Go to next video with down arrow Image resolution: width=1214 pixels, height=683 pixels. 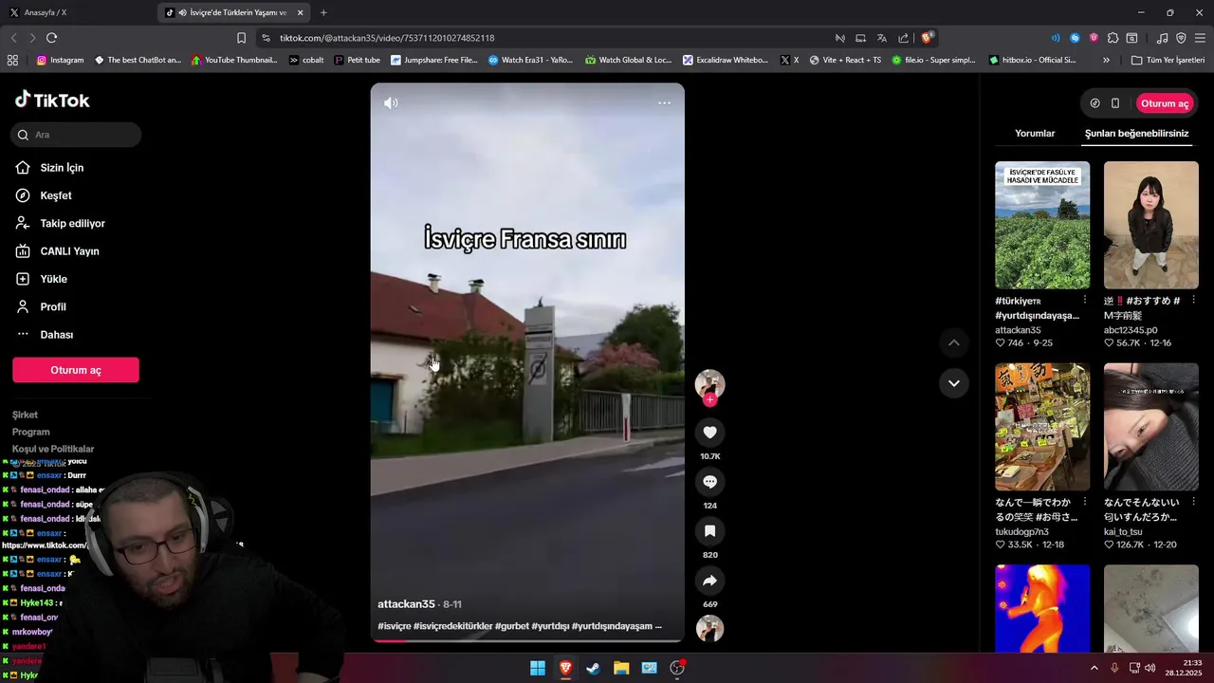coord(954,383)
